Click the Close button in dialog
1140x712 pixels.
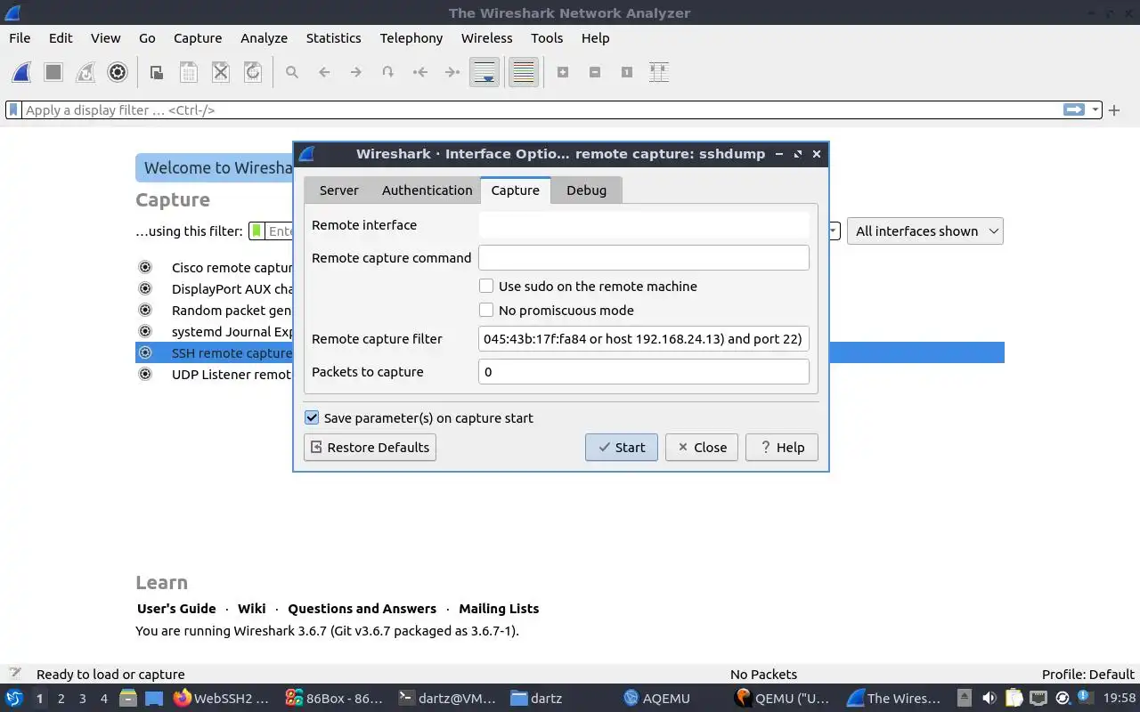tap(702, 447)
